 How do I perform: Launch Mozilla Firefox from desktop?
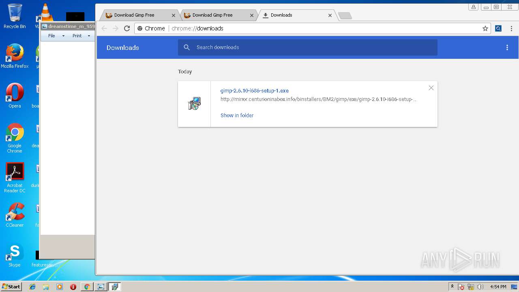pyautogui.click(x=15, y=56)
